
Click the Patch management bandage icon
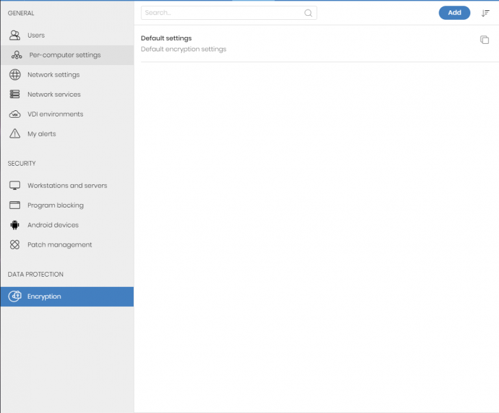point(14,245)
